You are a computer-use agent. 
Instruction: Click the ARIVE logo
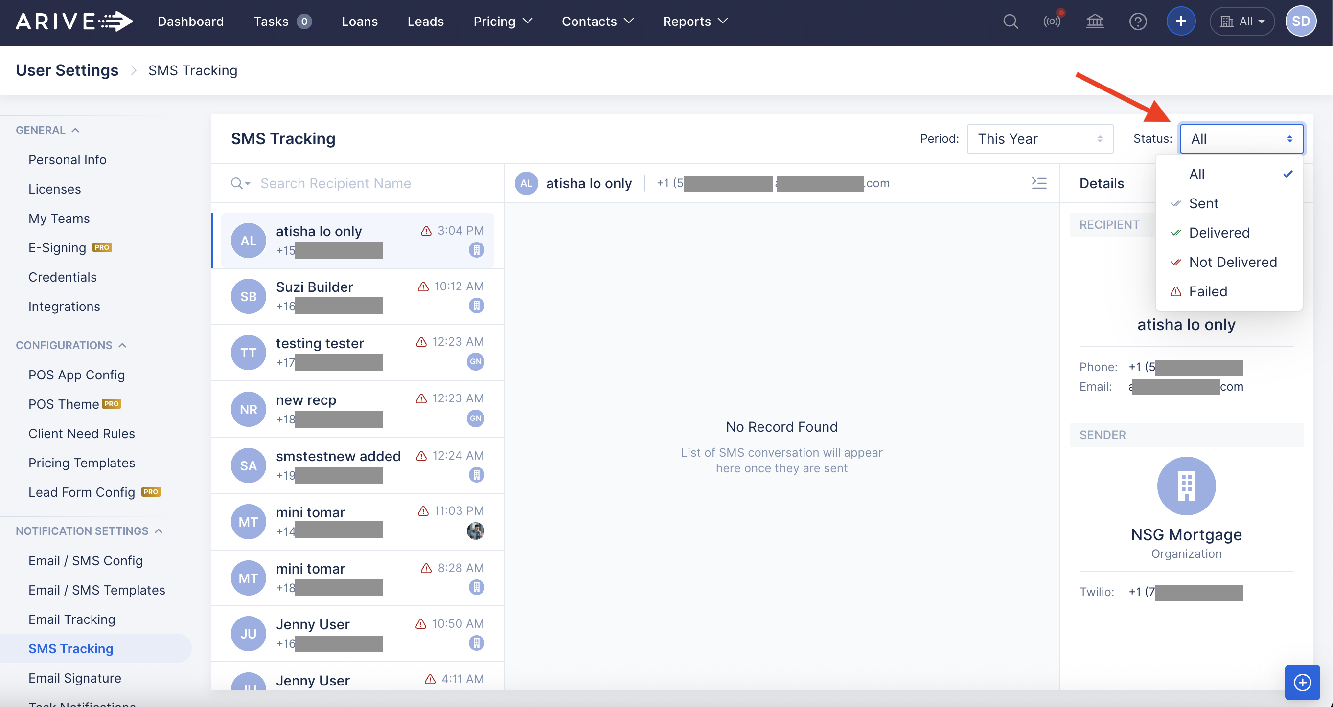click(x=74, y=22)
